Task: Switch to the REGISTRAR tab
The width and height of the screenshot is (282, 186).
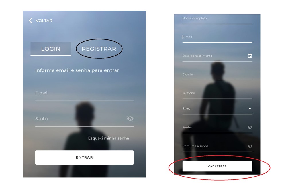Action: [x=99, y=49]
